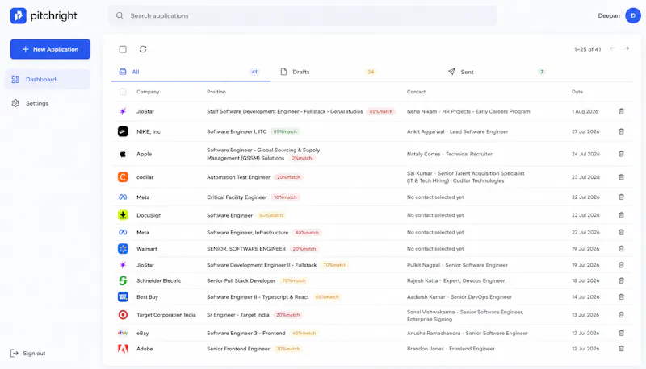Click trash icon for Schneider Electric row
Viewport: 646px width, 369px height.
[x=621, y=280]
